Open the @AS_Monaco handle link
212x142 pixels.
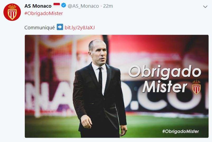83,6
